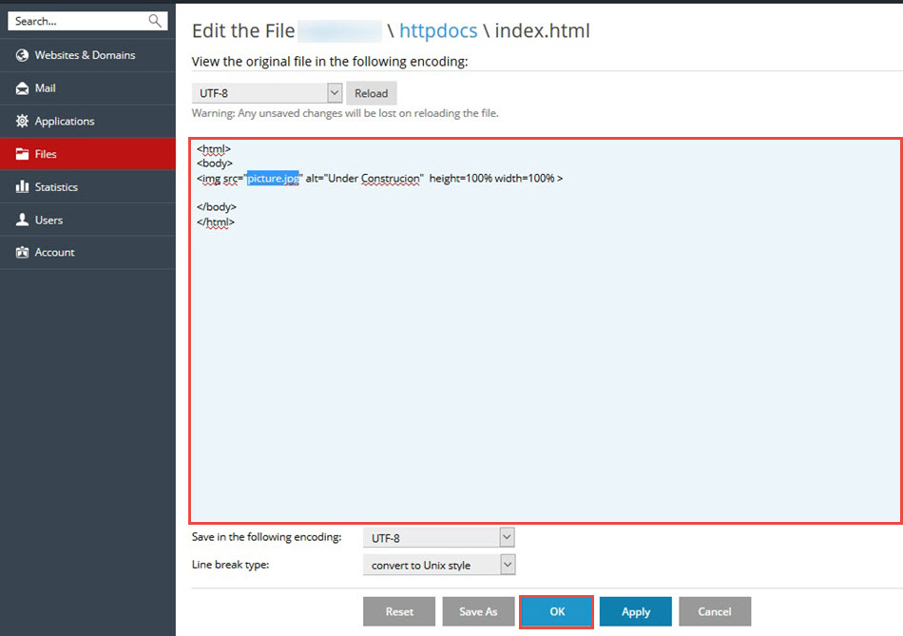Screen dimensions: 903x636
Task: Click the Users person icon
Action: pos(22,220)
